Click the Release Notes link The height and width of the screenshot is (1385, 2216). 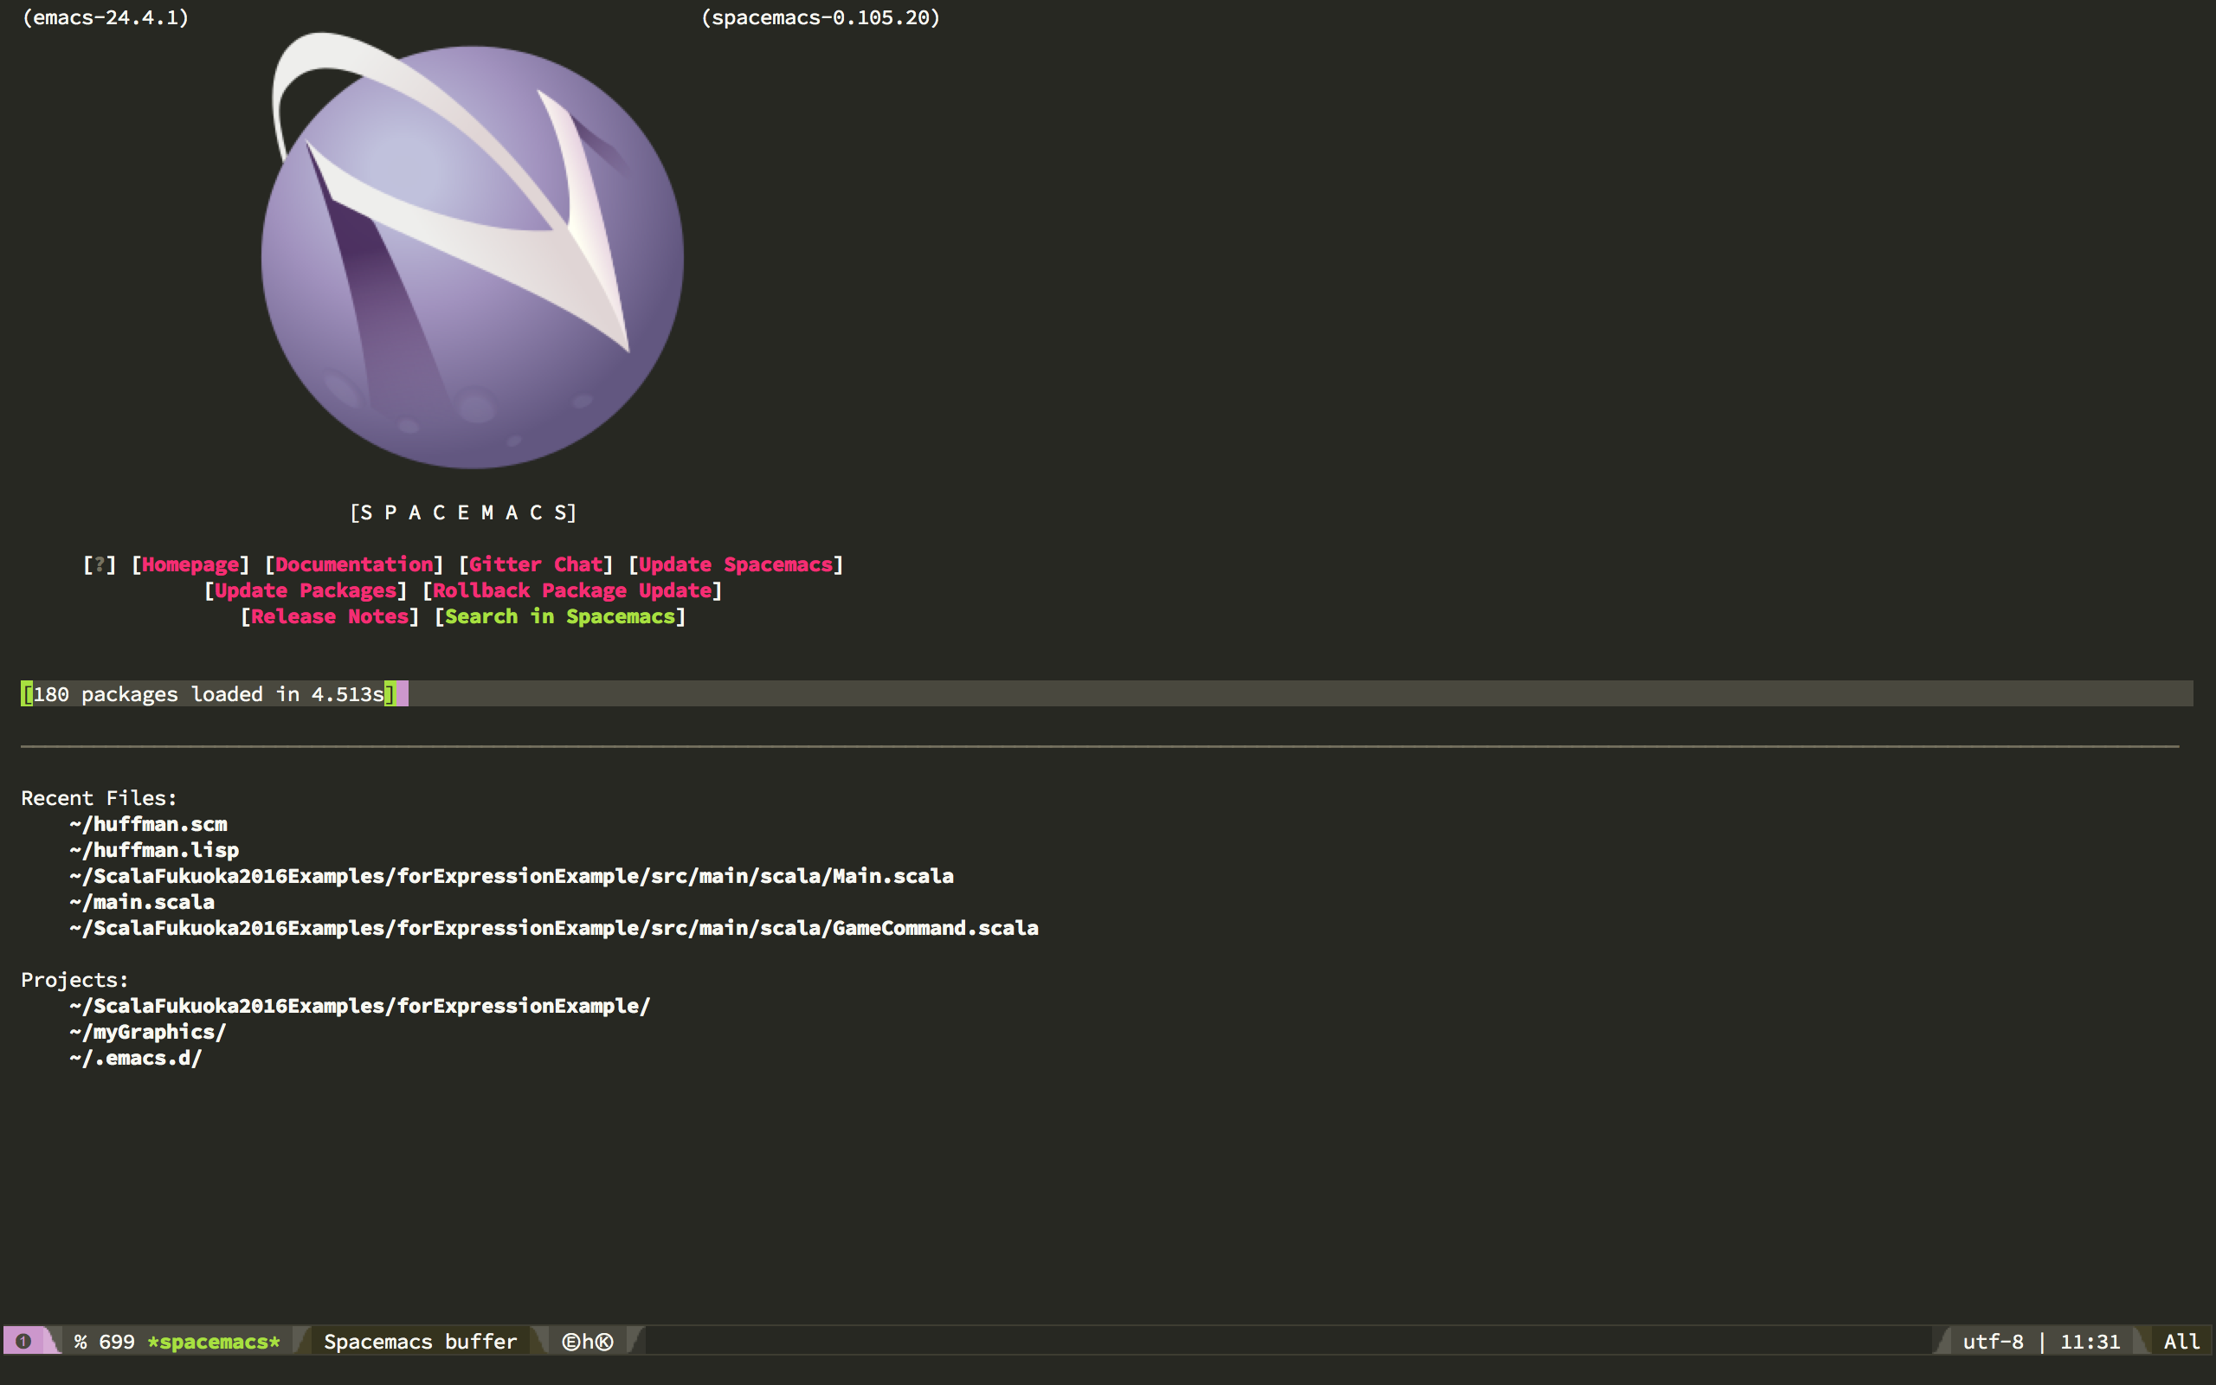click(331, 616)
